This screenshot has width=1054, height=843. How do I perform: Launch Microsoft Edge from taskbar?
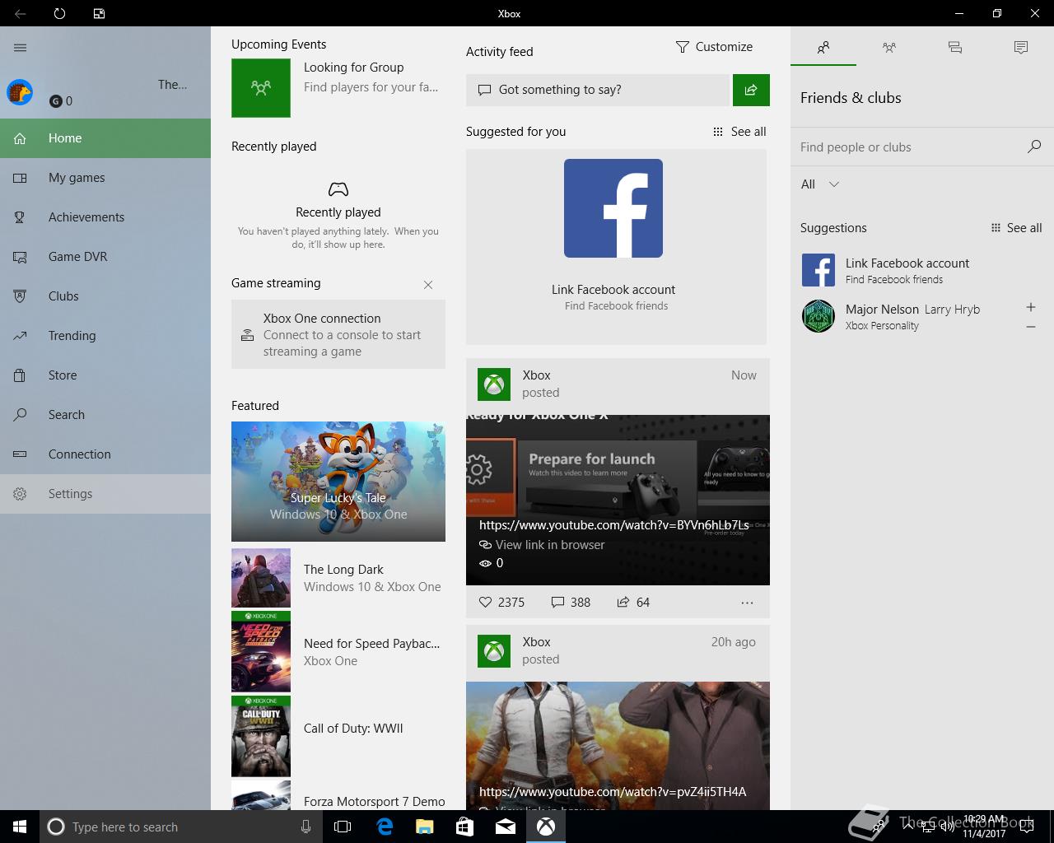point(384,827)
